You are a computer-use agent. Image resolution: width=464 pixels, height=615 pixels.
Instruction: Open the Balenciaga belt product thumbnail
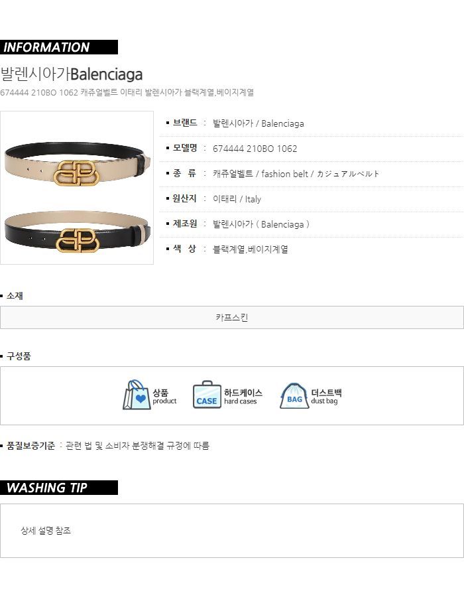[77, 188]
